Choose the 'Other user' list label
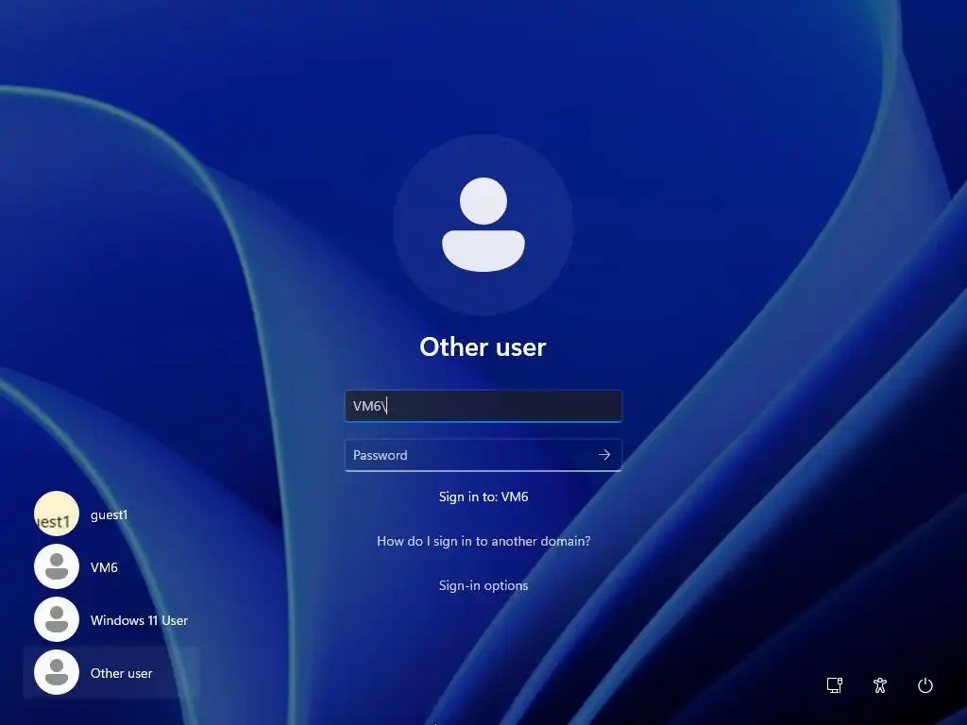Screen dimensions: 967x725 [122, 673]
